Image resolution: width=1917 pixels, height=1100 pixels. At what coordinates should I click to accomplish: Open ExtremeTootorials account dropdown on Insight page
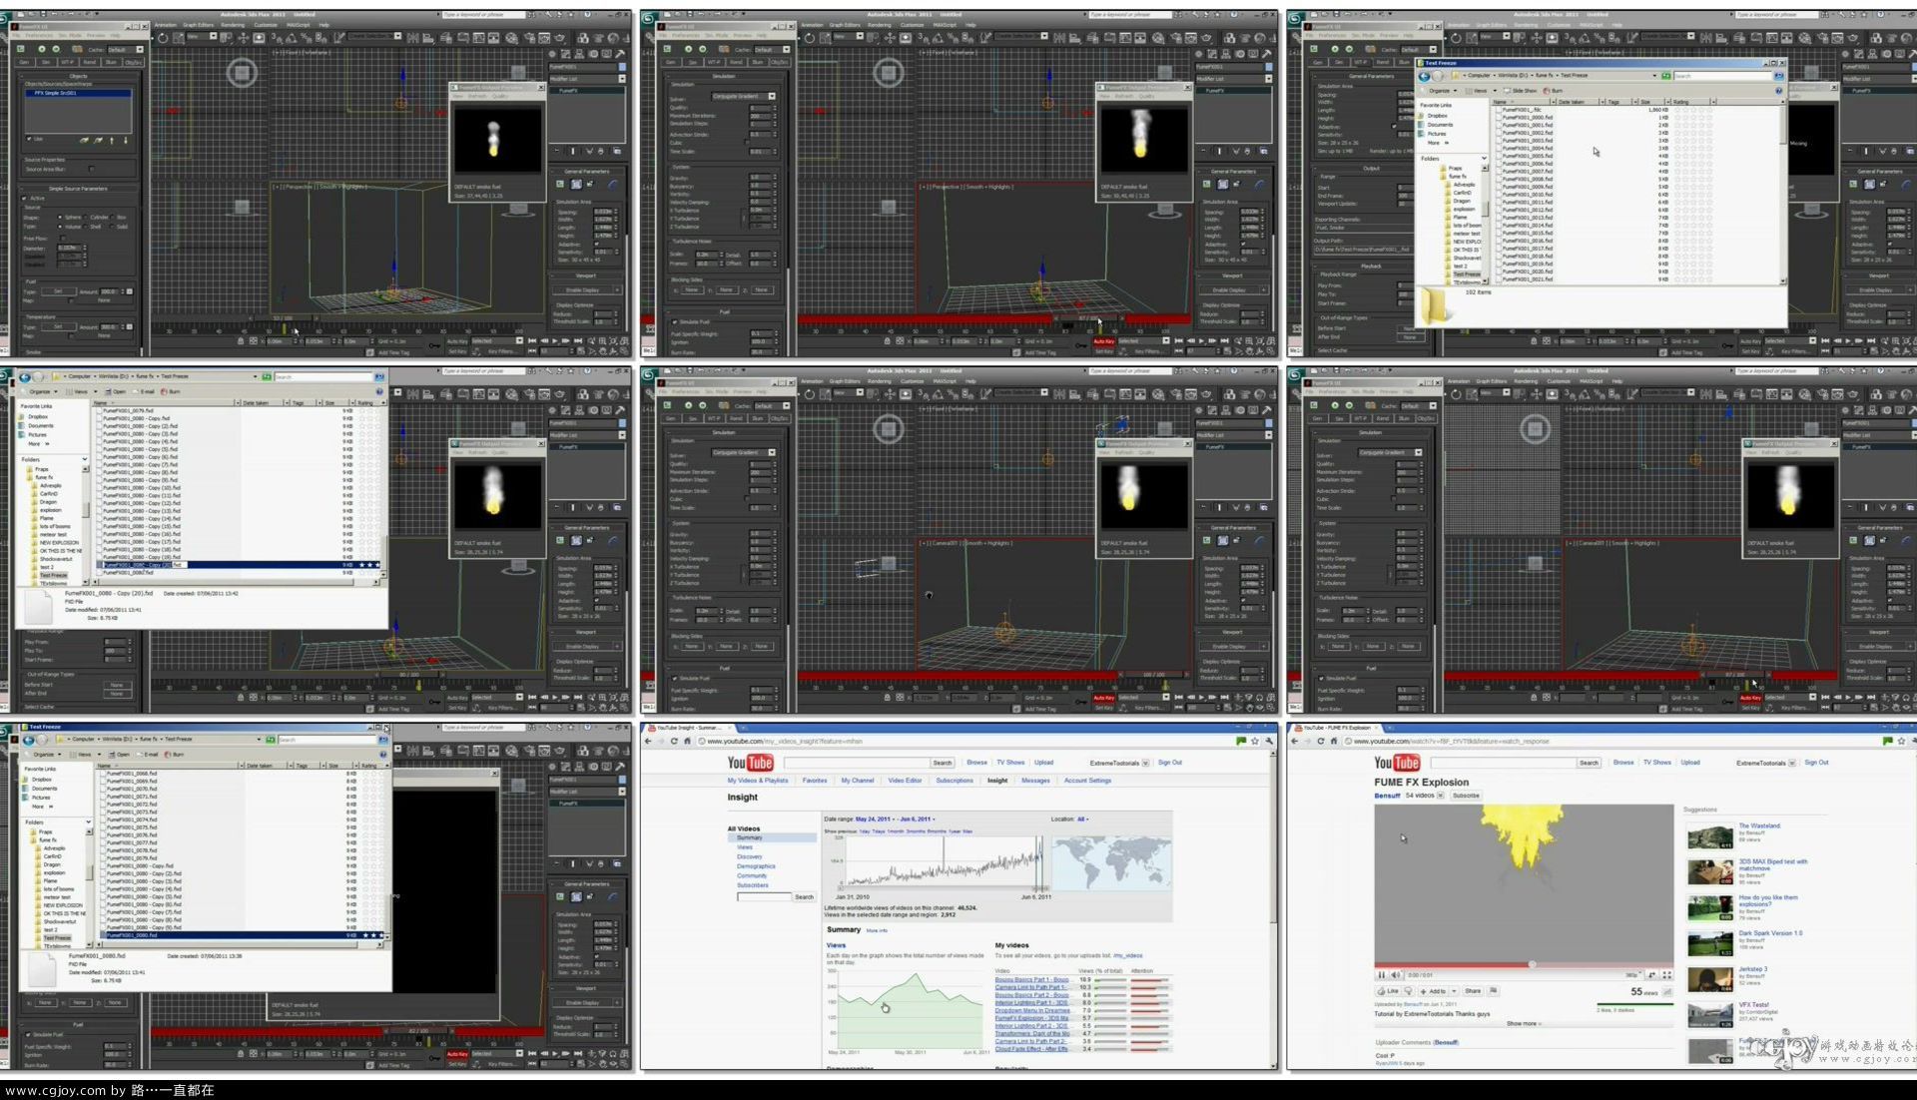click(1145, 763)
